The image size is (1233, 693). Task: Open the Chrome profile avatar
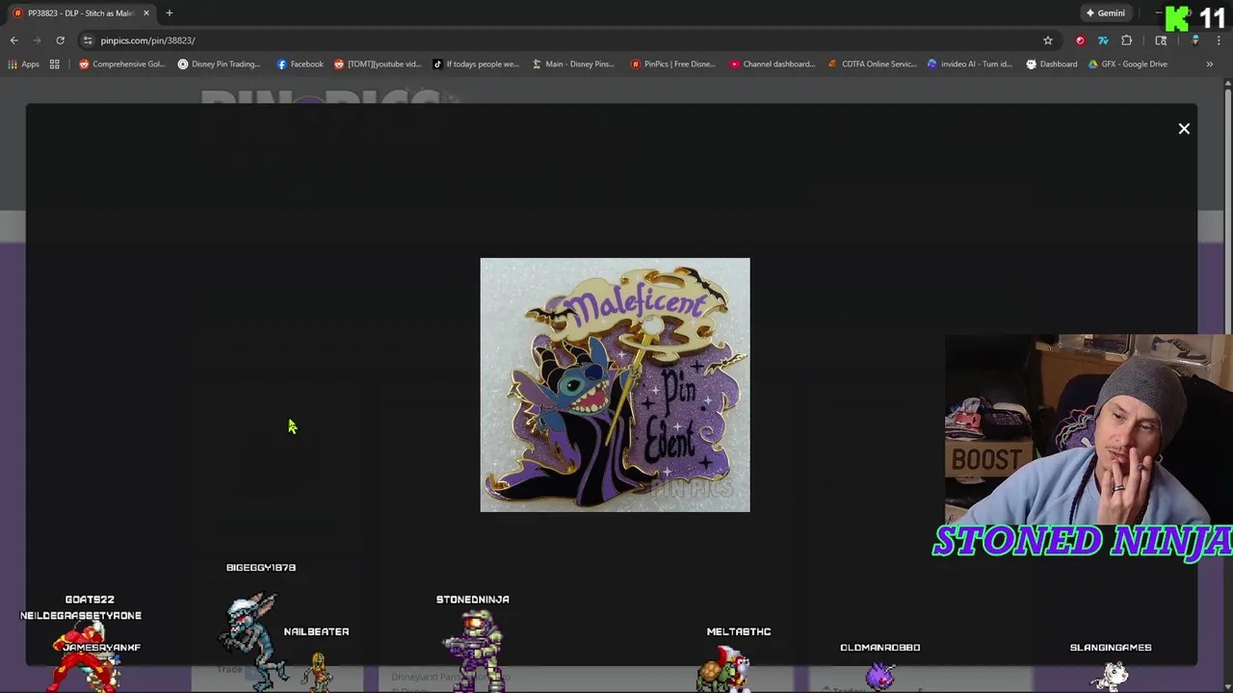tap(1195, 40)
